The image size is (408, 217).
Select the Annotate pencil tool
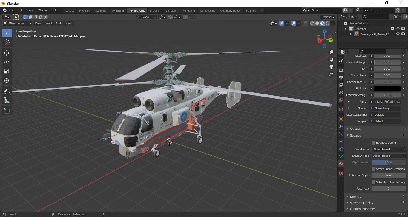pyautogui.click(x=7, y=91)
